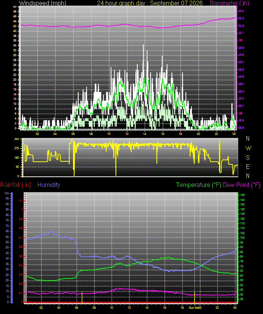Click the 'Dew Point (°F)' legend label
Screen dimensions: 263x314
pyautogui.click(x=242, y=185)
